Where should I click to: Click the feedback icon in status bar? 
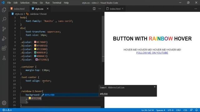(x=191, y=110)
